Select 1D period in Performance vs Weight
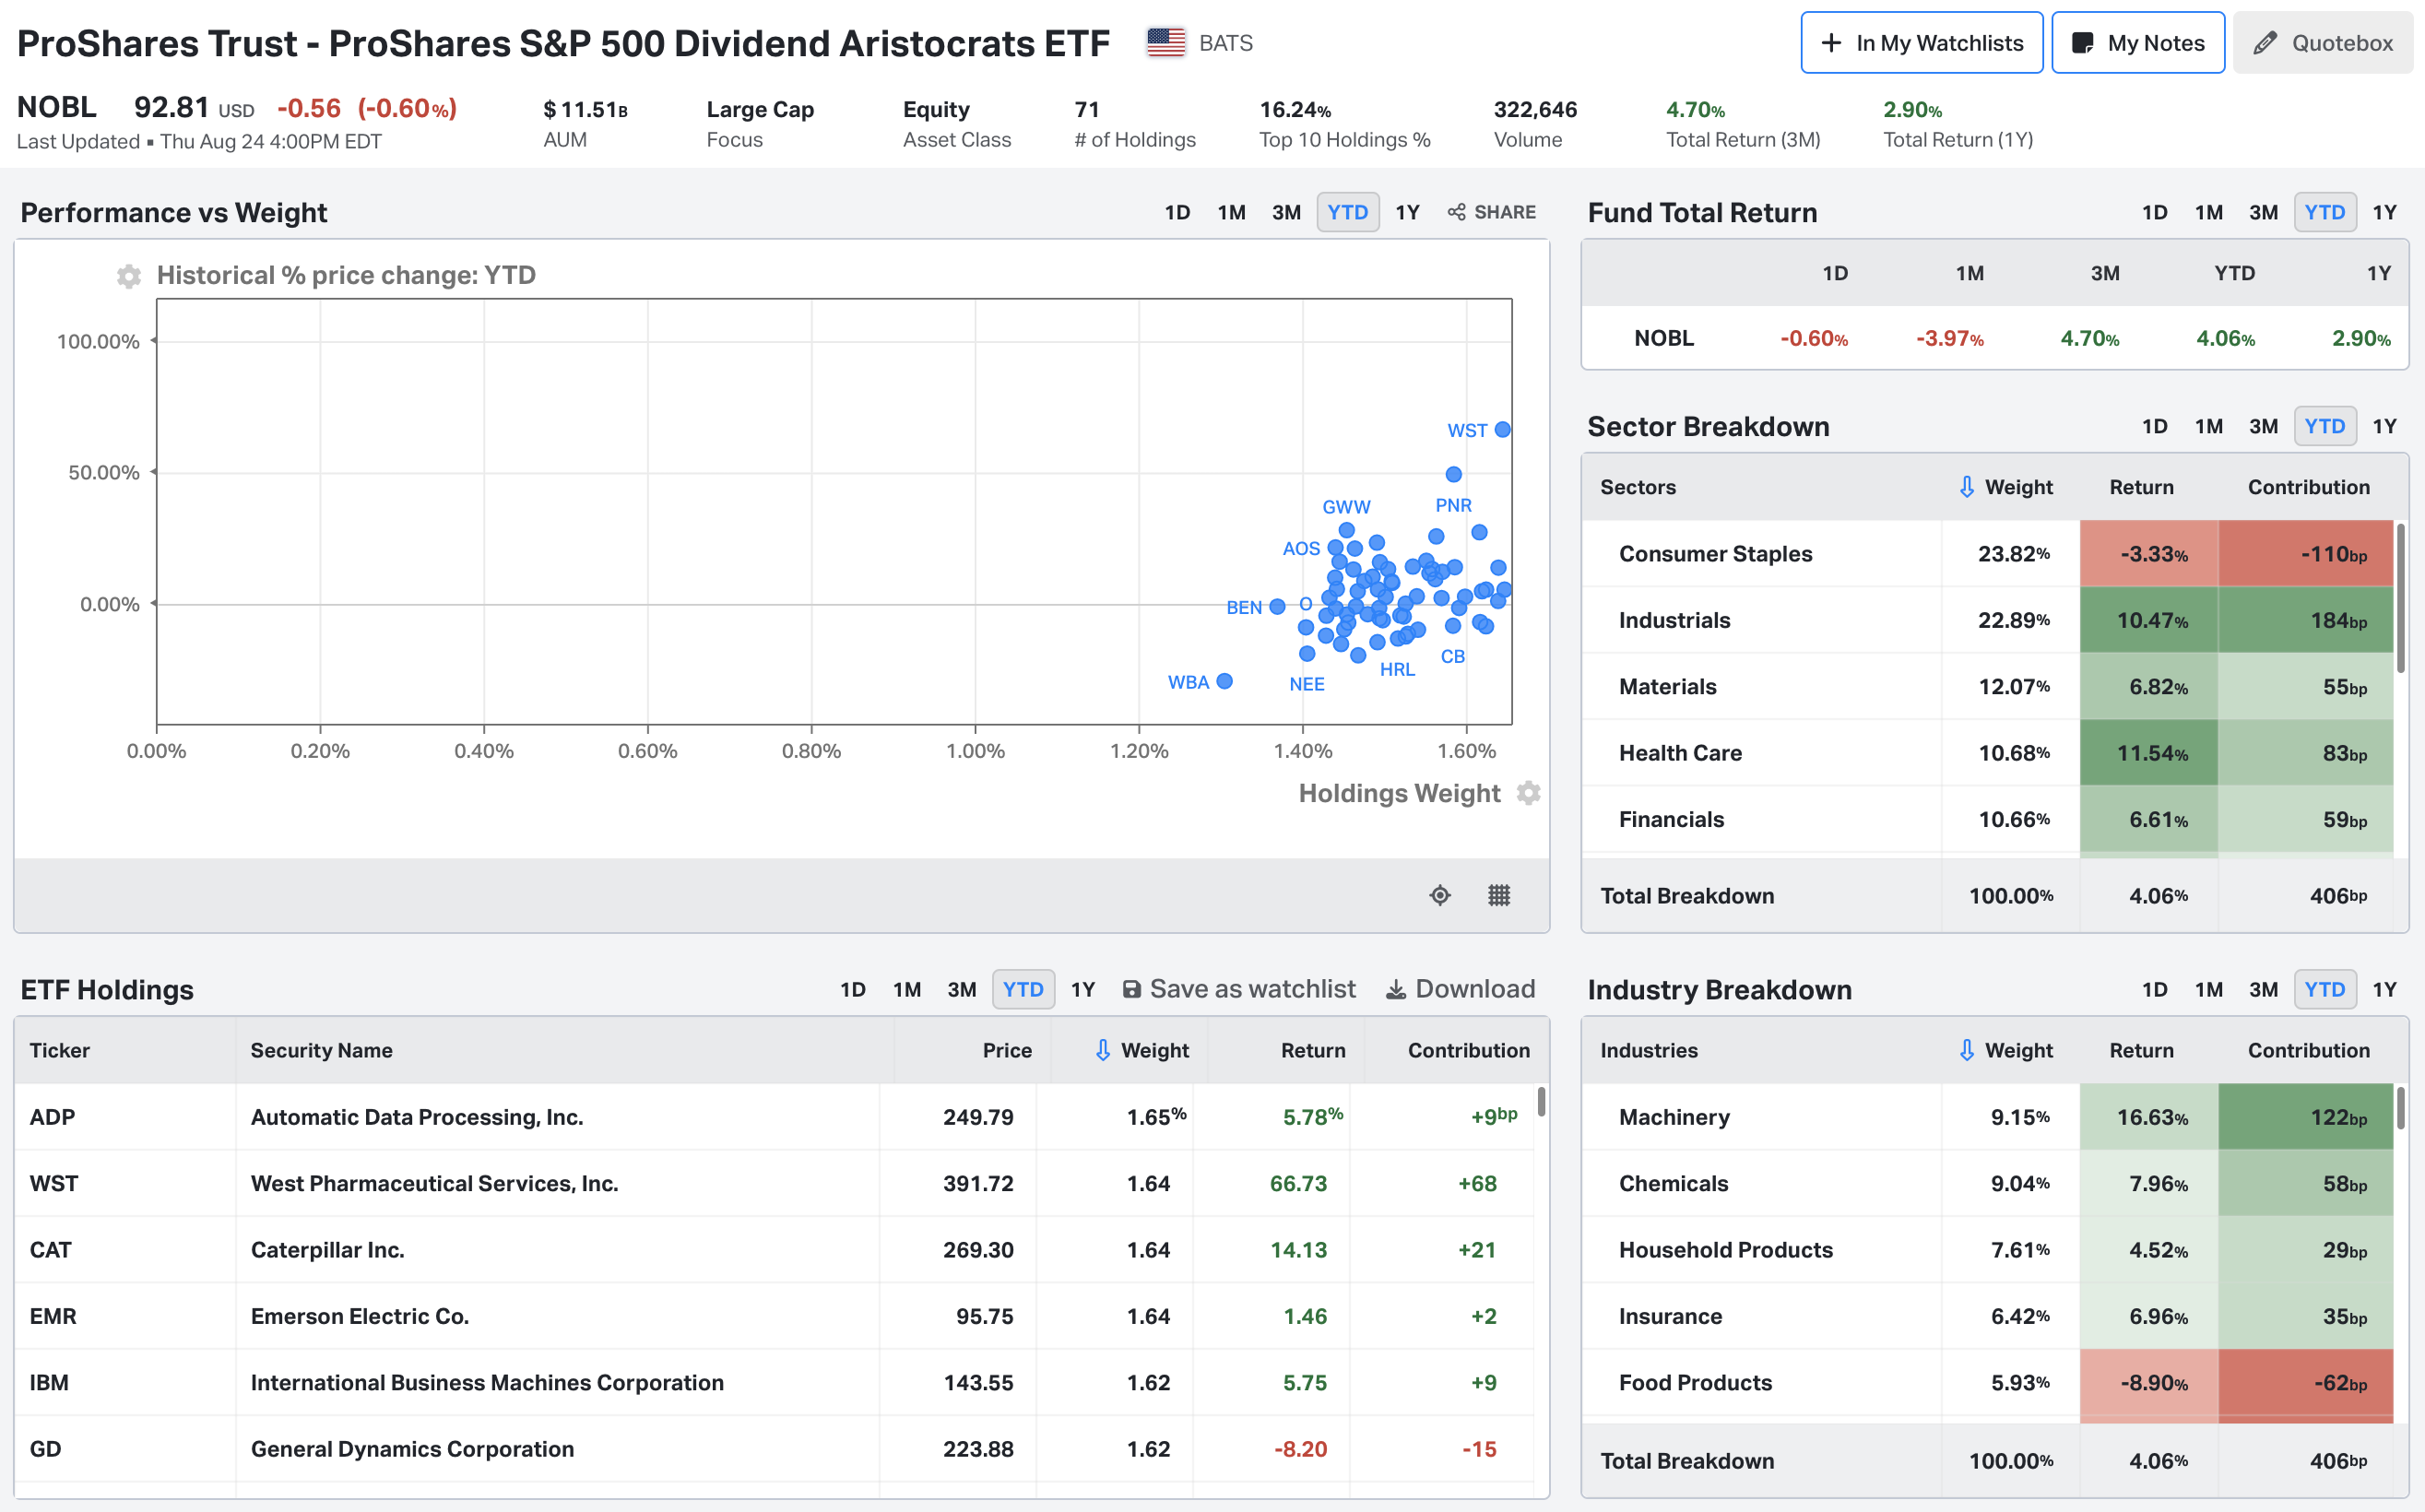This screenshot has height=1512, width=2425. click(x=1177, y=212)
